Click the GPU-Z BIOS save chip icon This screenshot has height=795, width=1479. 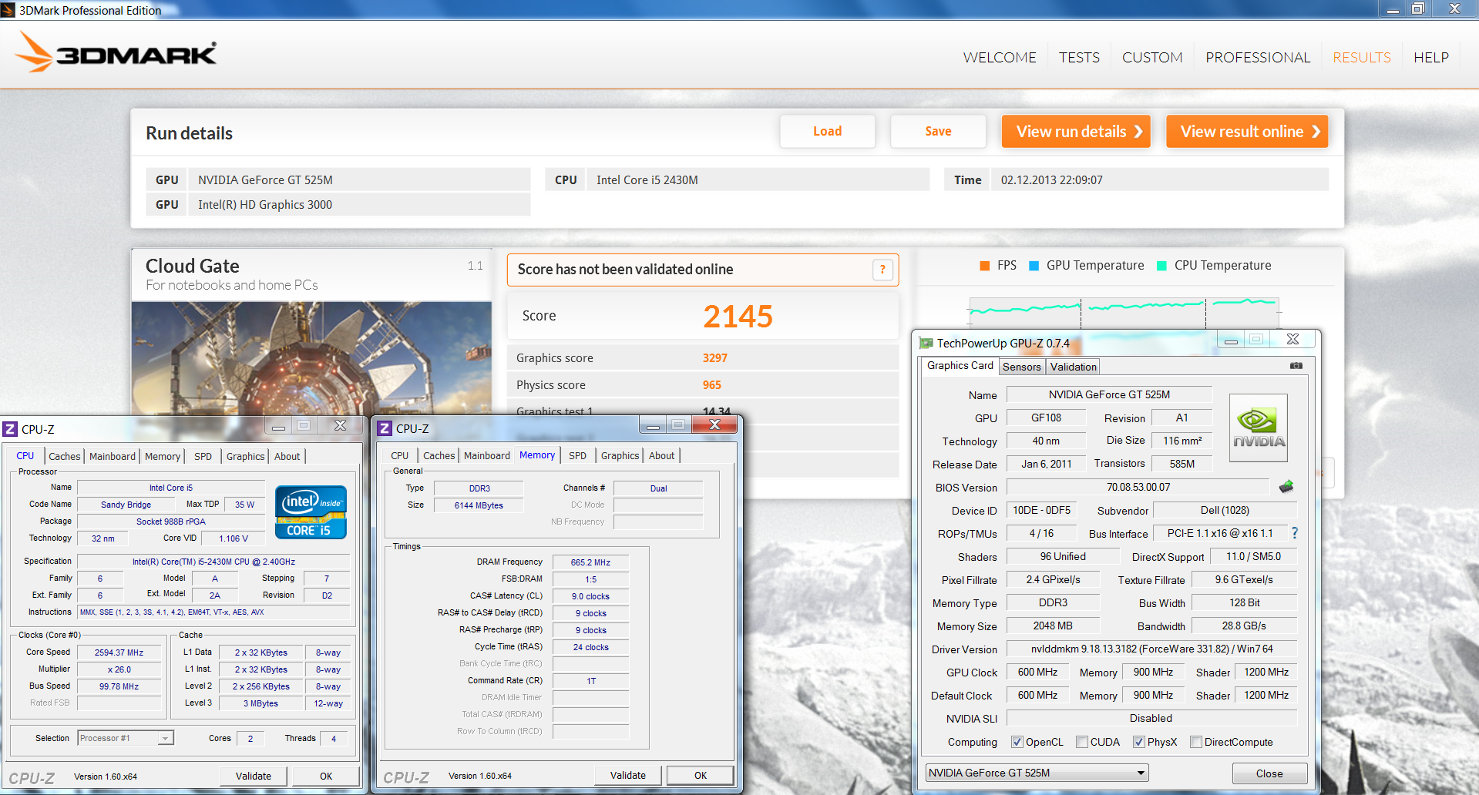[1286, 487]
